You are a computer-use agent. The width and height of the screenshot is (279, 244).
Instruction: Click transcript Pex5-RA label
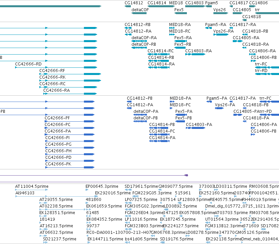pos(183,38)
